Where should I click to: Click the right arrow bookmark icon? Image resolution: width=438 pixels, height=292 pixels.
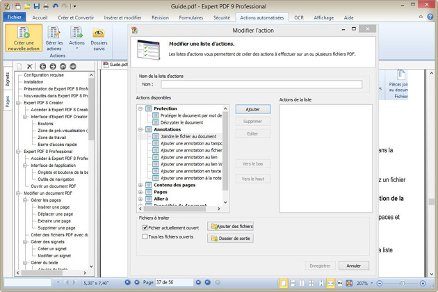(x=53, y=66)
